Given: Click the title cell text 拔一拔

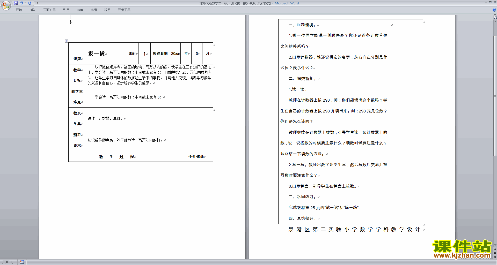Looking at the screenshot, I should [96, 54].
